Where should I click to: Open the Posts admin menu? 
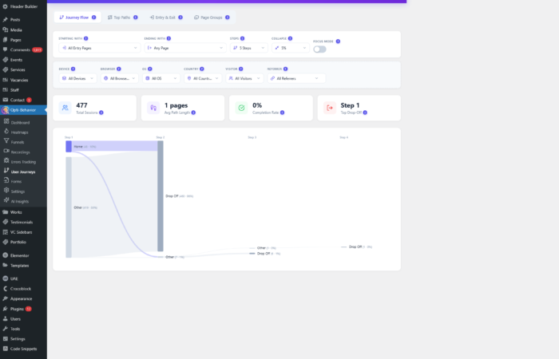tap(15, 20)
